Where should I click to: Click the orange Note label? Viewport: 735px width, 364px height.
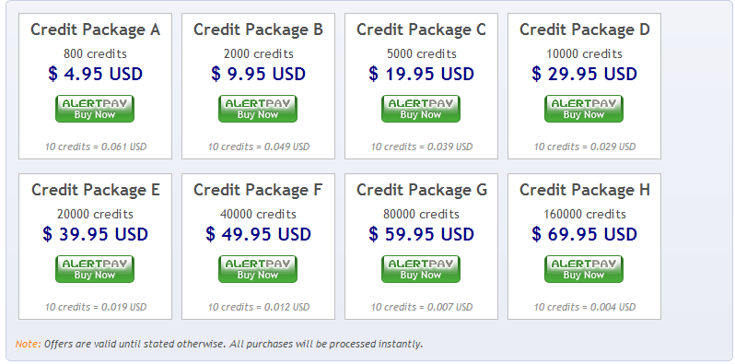coord(29,345)
